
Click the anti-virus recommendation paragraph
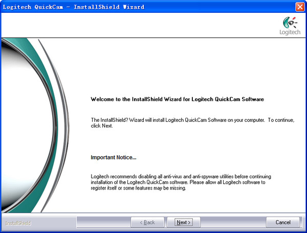[x=181, y=182]
